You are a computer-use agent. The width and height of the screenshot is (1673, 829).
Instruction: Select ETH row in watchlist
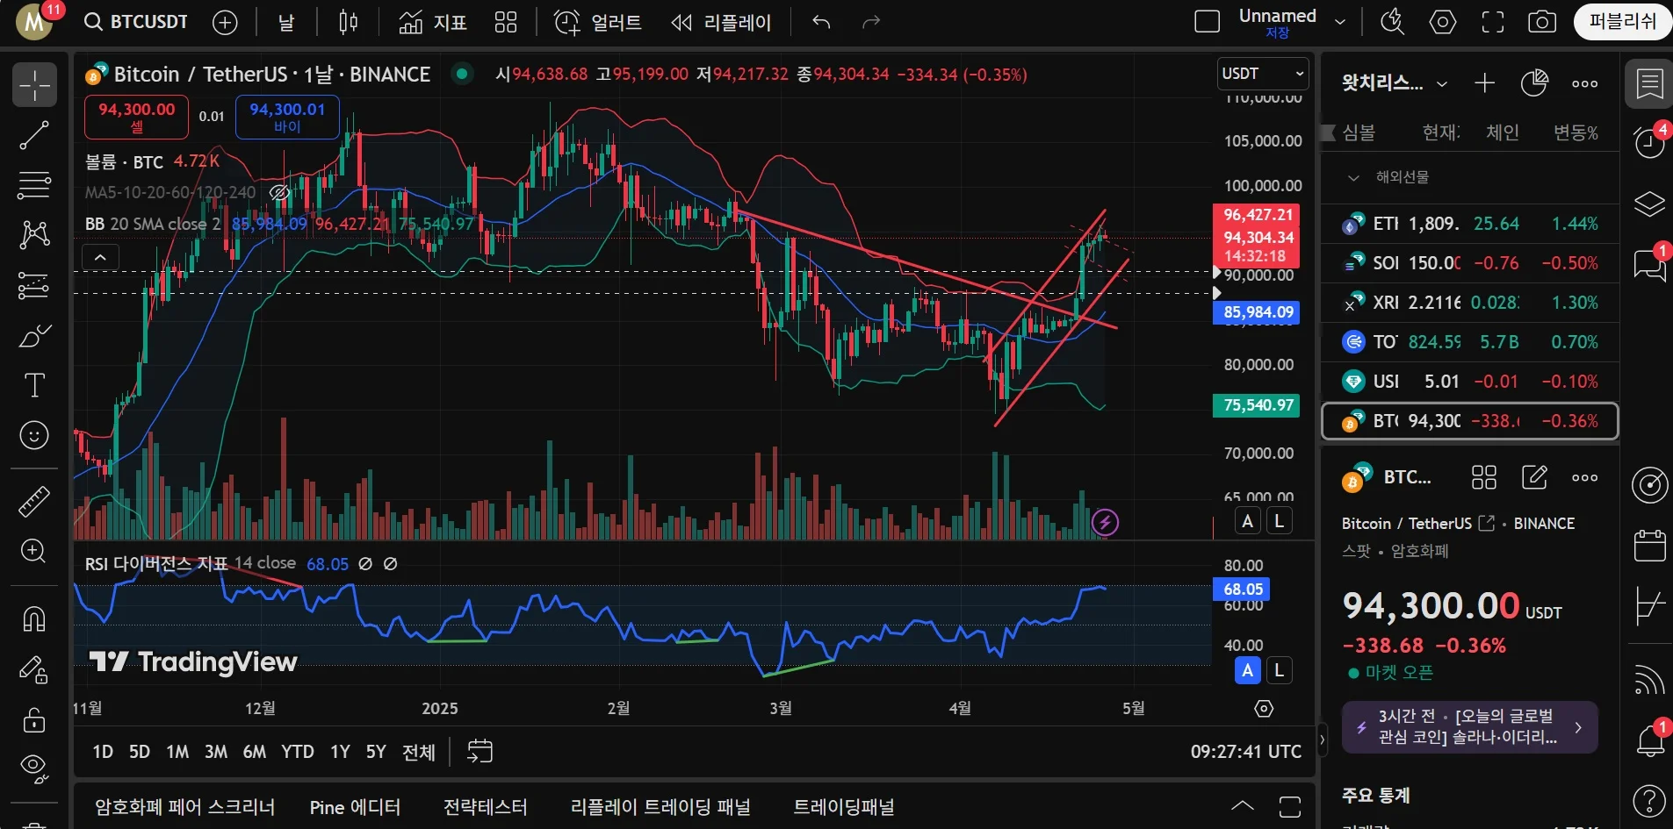(x=1468, y=224)
